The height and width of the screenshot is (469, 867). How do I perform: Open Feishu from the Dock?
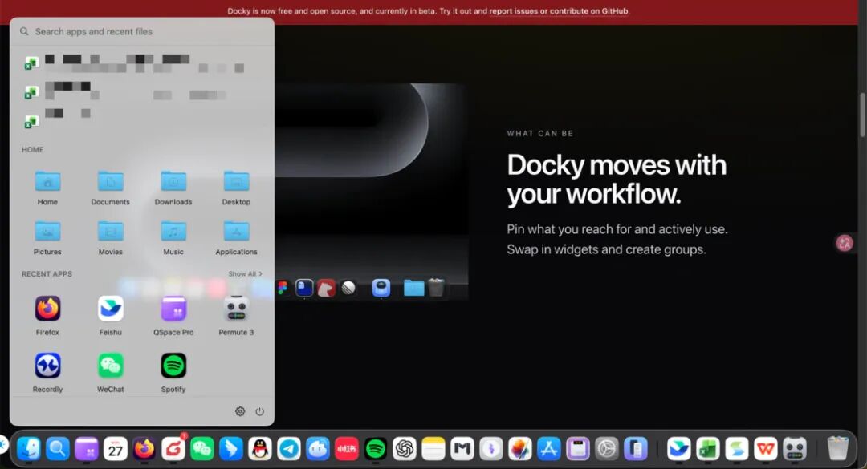coord(678,449)
